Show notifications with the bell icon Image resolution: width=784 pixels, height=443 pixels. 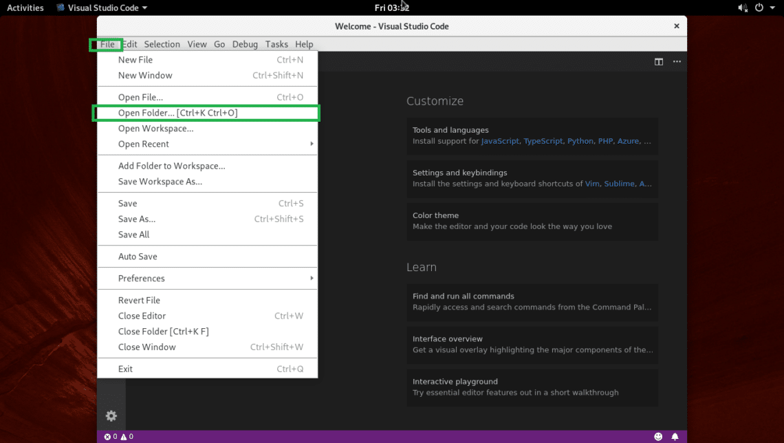(x=675, y=437)
